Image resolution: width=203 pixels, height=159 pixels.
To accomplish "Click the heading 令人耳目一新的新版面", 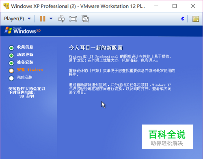I will [96, 48].
